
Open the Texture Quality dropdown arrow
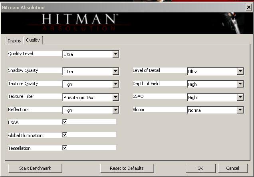click(116, 84)
